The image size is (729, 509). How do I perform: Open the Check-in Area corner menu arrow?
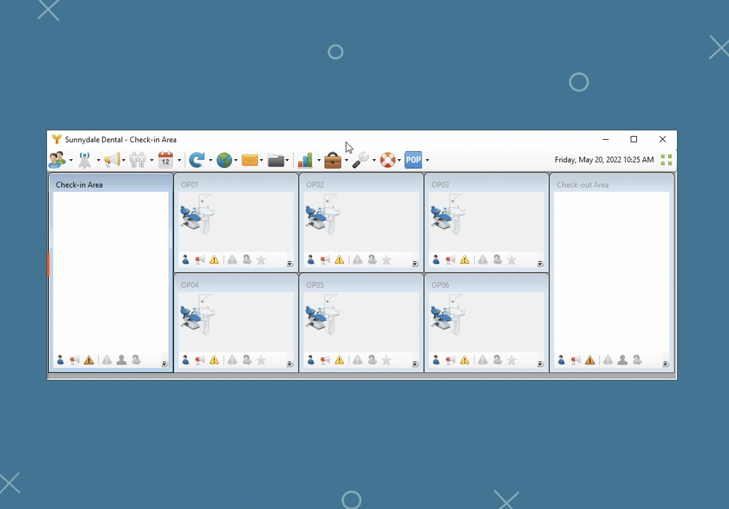coord(165,364)
